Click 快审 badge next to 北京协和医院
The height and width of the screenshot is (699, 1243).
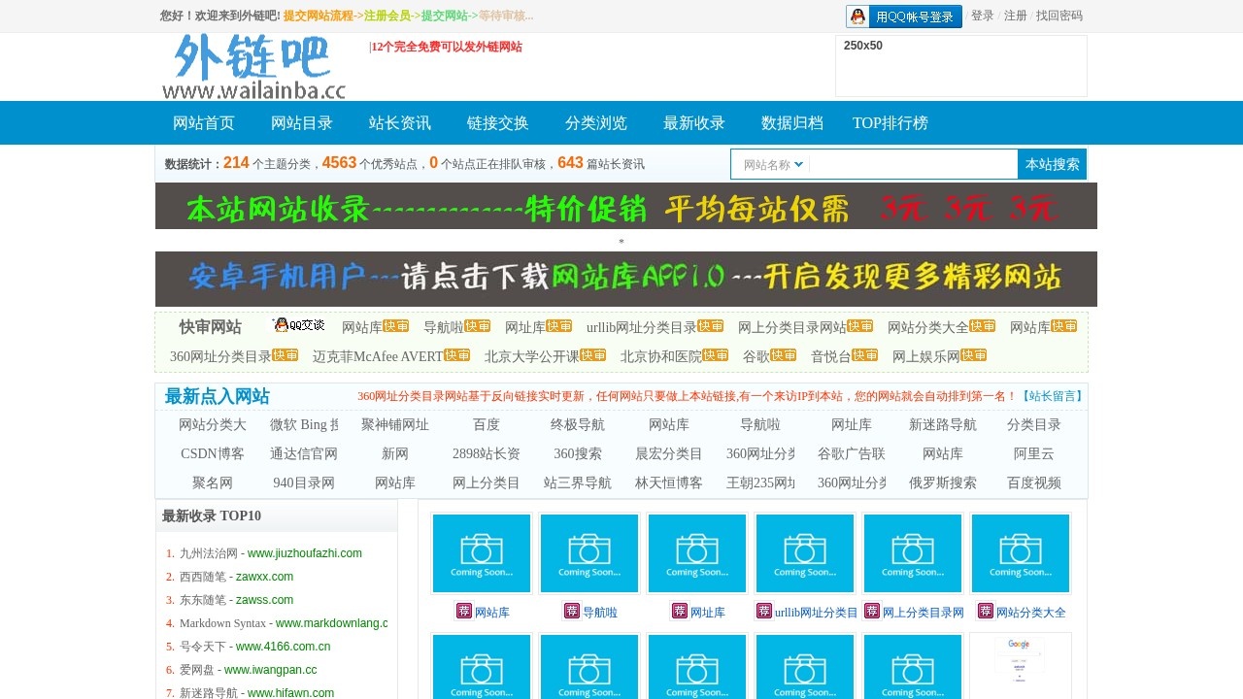716,355
